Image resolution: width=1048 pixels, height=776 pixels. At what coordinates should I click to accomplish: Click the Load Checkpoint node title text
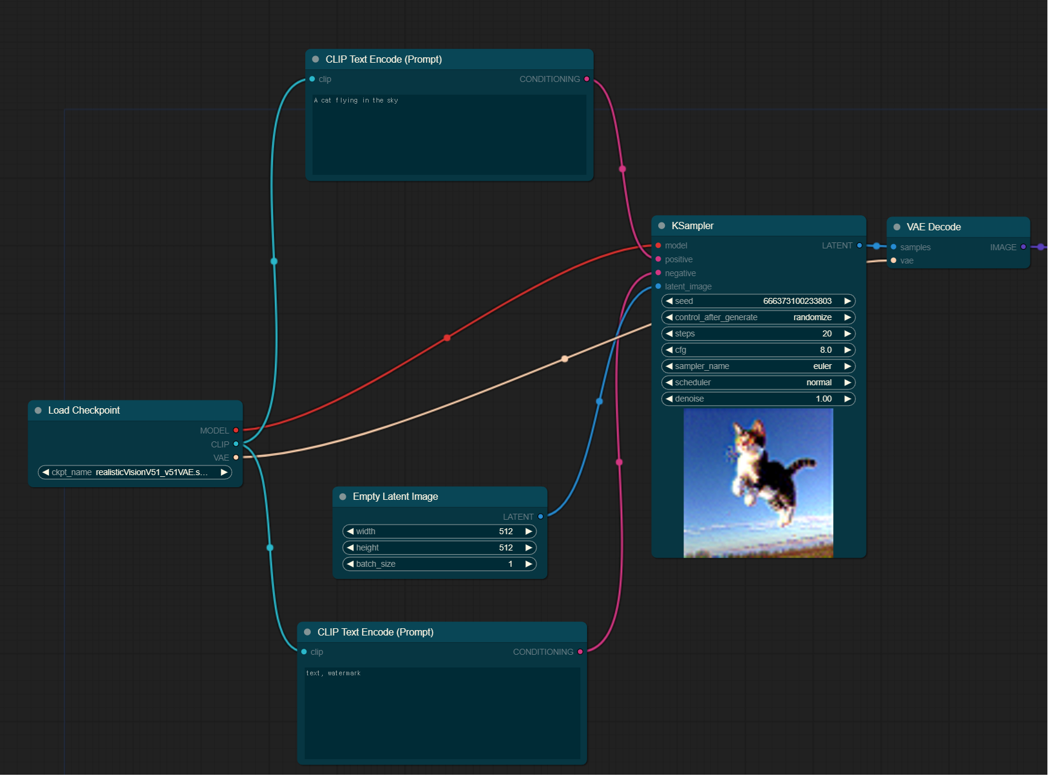(84, 410)
